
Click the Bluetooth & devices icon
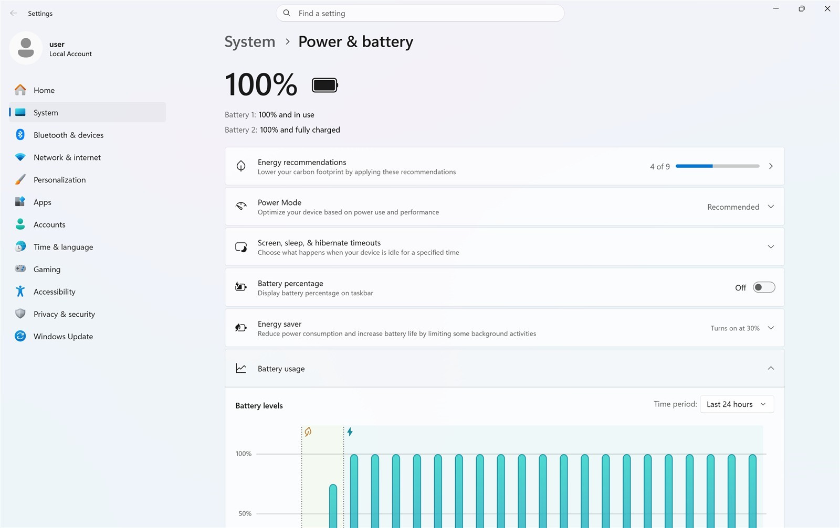20,135
